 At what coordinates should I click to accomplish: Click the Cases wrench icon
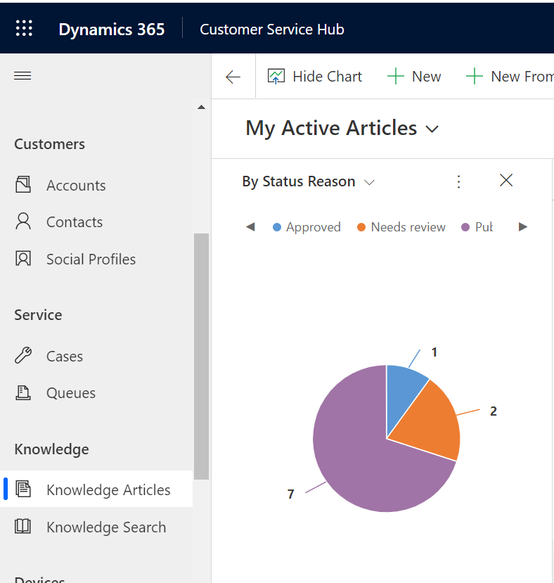click(23, 355)
